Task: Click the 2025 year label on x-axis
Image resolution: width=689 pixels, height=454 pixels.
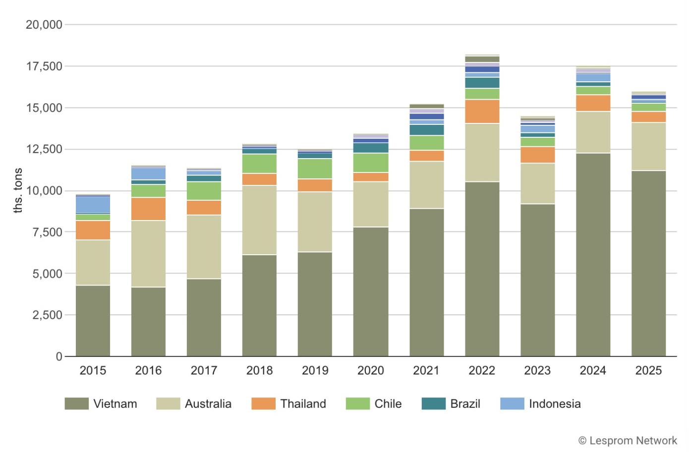Action: click(648, 370)
